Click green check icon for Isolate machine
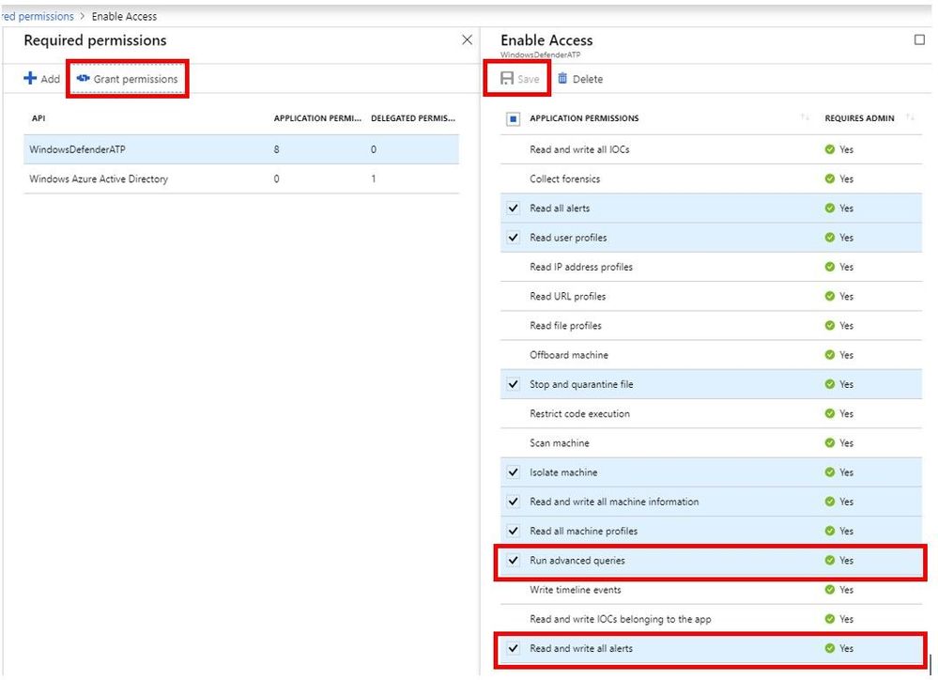Viewport: 938px width, 680px height. coord(830,472)
